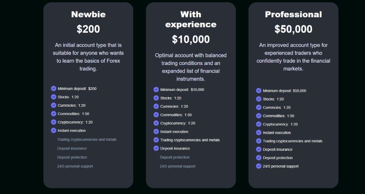Screen dimensions: 365x194
Task: Click checkmark beside With experience Minimum deposit $10,000
Action: click(x=156, y=90)
